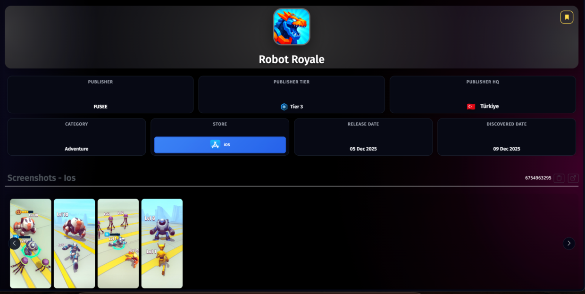Copy the app ID to clipboard
This screenshot has height=294, width=585.
coord(559,178)
